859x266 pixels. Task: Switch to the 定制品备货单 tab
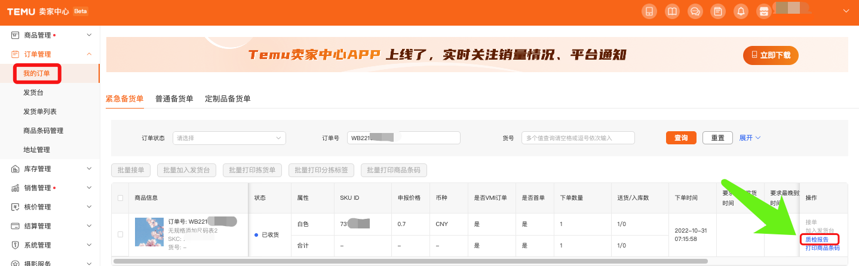coord(228,98)
